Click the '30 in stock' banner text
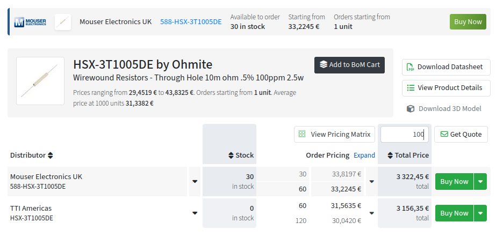 pyautogui.click(x=248, y=26)
